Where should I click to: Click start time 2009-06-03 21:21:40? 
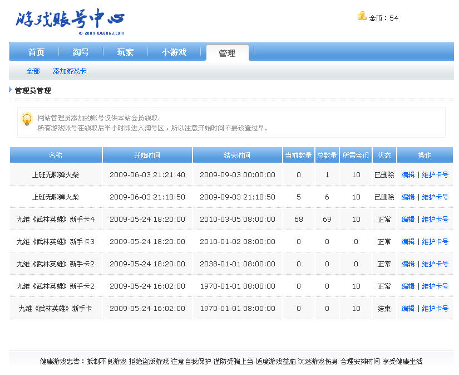(147, 175)
